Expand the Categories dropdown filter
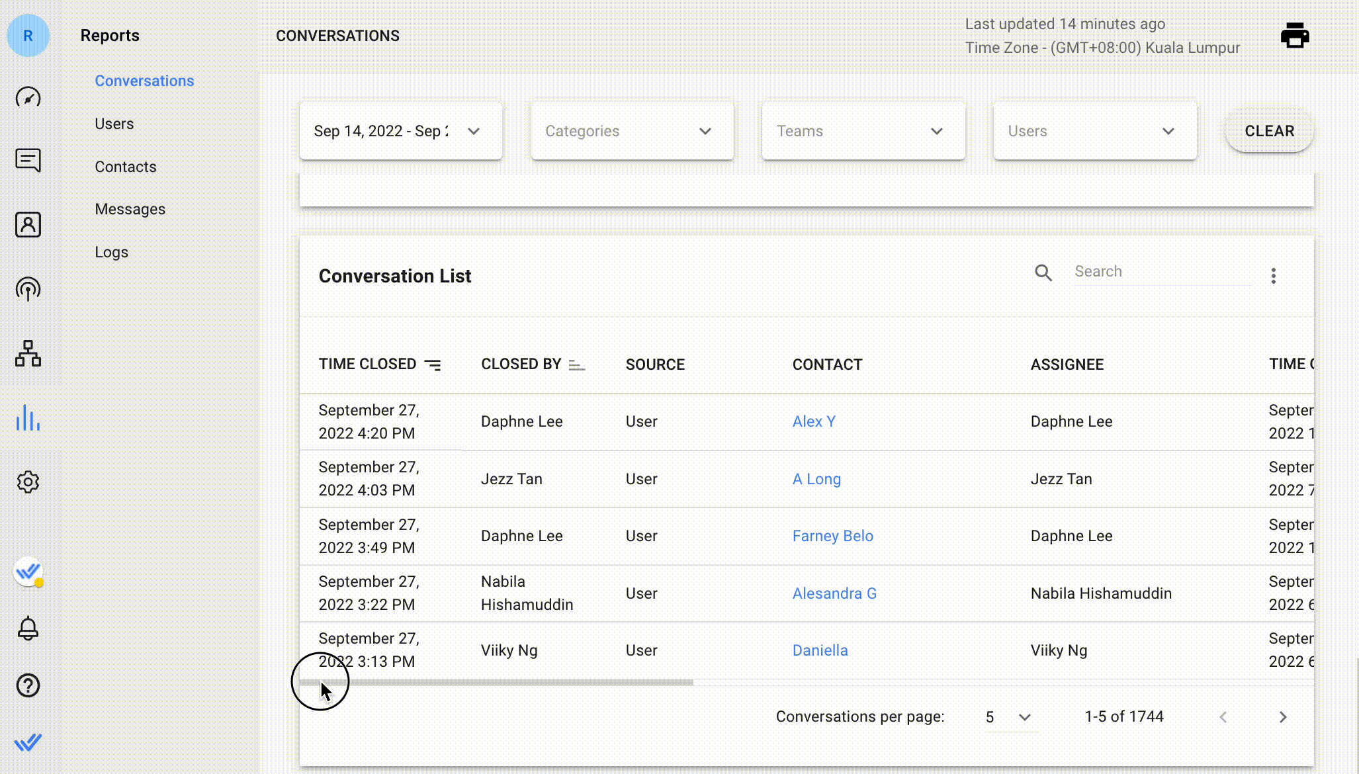Screen dimensions: 1359x774 pos(632,131)
